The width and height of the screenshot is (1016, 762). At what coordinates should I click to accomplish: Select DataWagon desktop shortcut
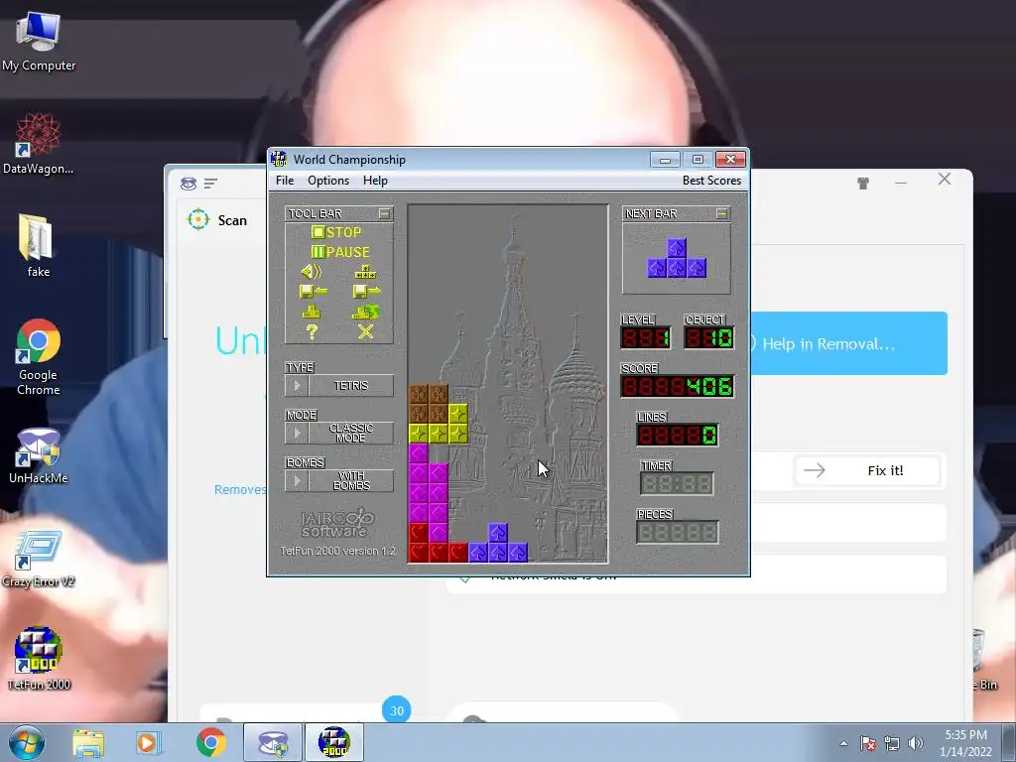pos(39,144)
